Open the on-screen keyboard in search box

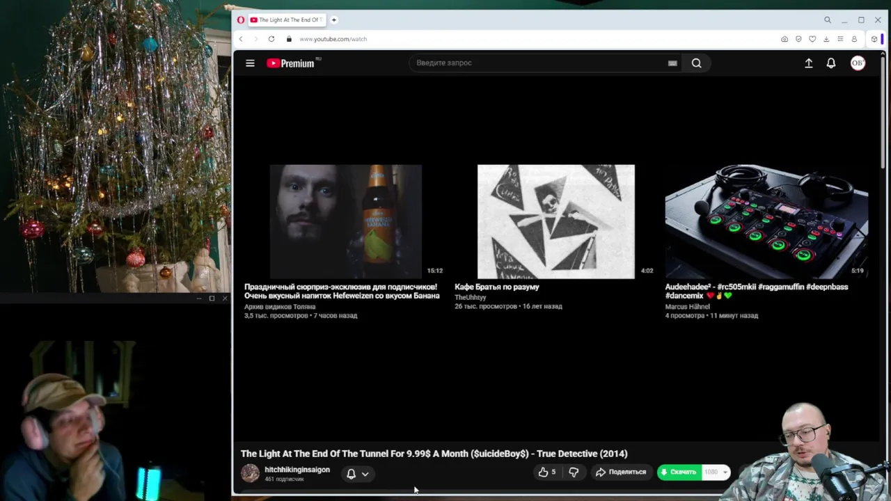click(x=672, y=63)
